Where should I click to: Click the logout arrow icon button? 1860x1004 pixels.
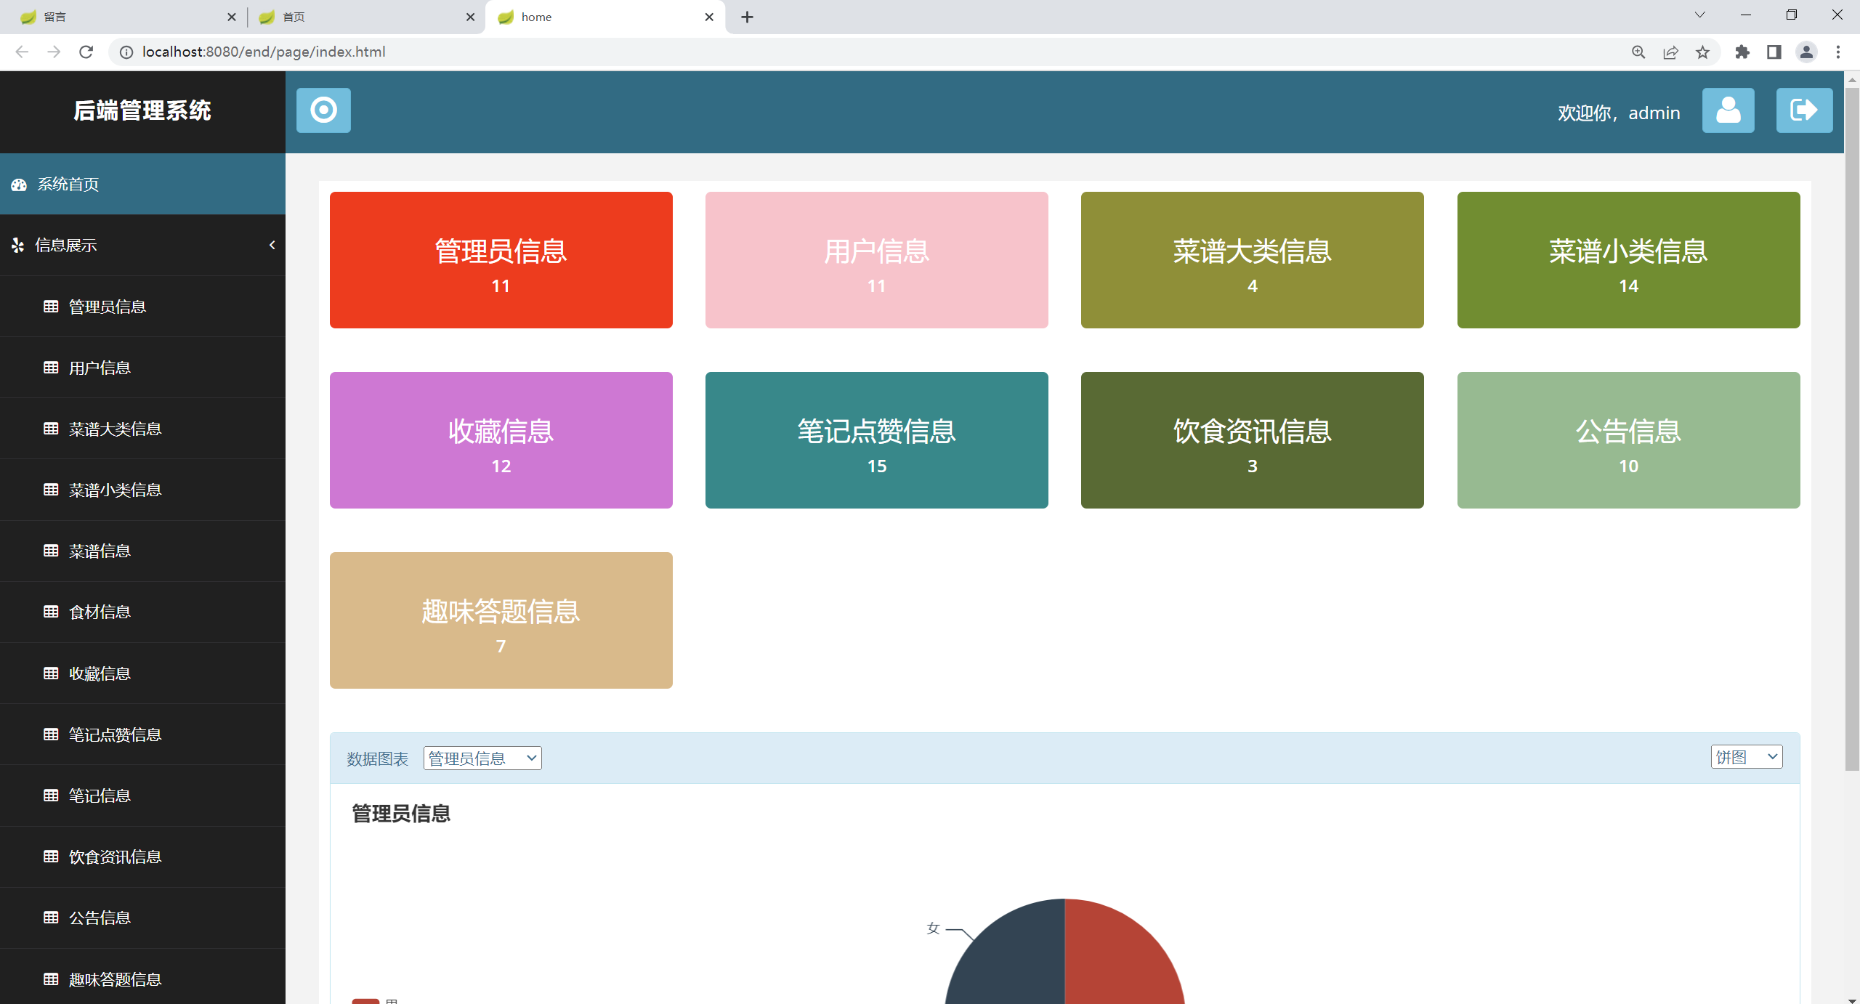[1804, 110]
